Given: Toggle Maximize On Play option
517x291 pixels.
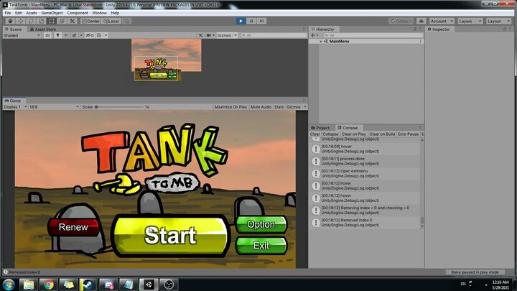Looking at the screenshot, I should pos(230,106).
